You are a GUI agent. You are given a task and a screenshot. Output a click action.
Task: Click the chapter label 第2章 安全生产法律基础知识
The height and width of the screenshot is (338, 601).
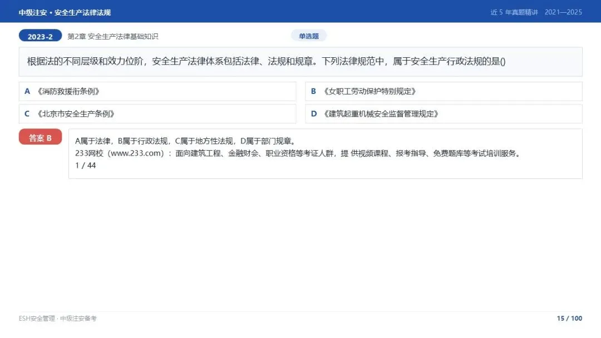112,36
